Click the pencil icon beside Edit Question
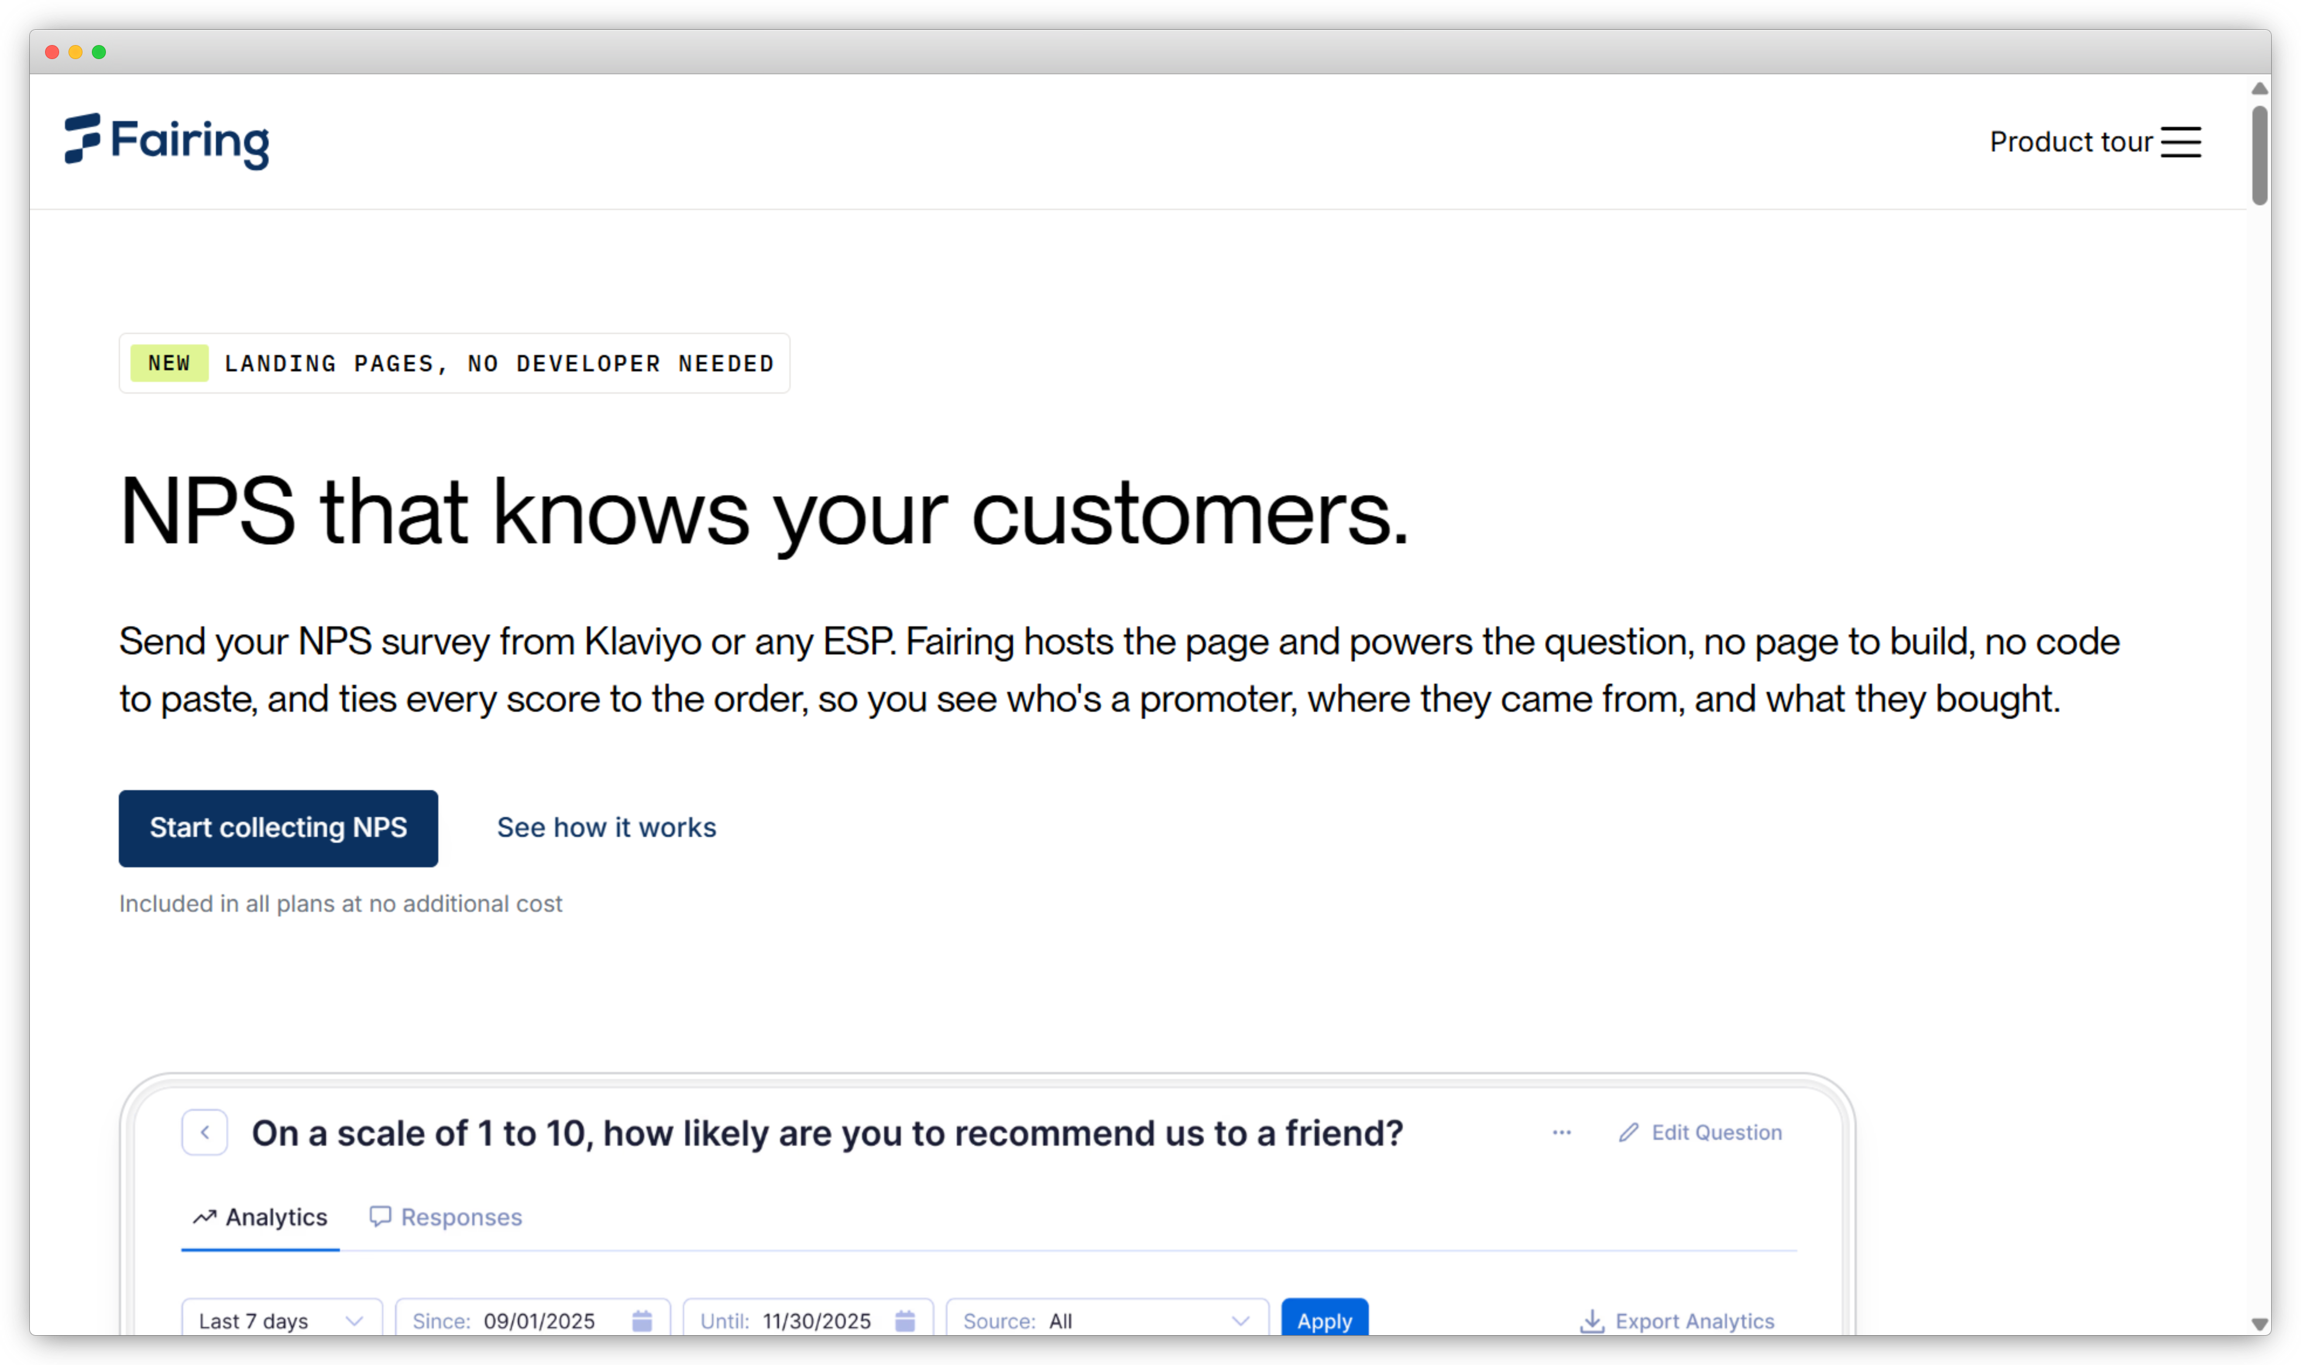This screenshot has height=1365, width=2301. [x=1628, y=1132]
